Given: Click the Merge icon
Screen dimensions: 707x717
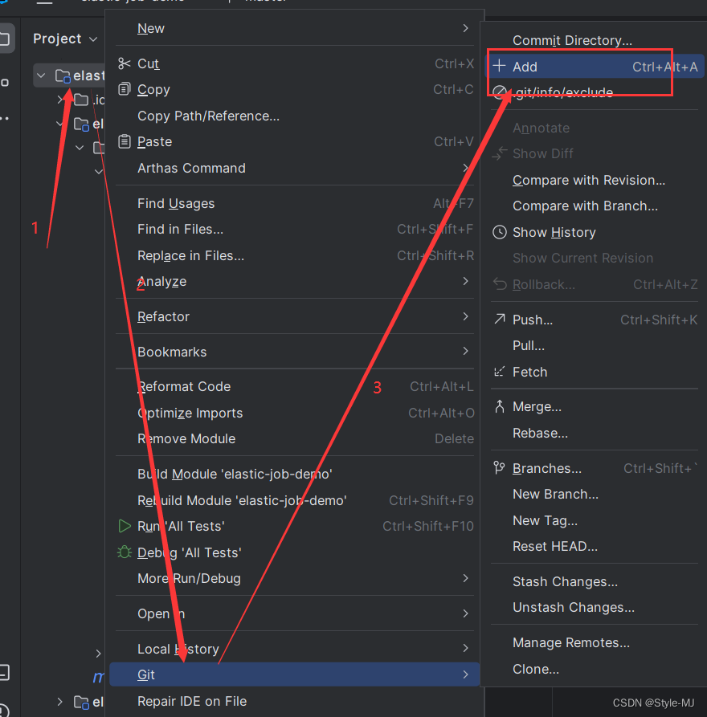Looking at the screenshot, I should (499, 406).
